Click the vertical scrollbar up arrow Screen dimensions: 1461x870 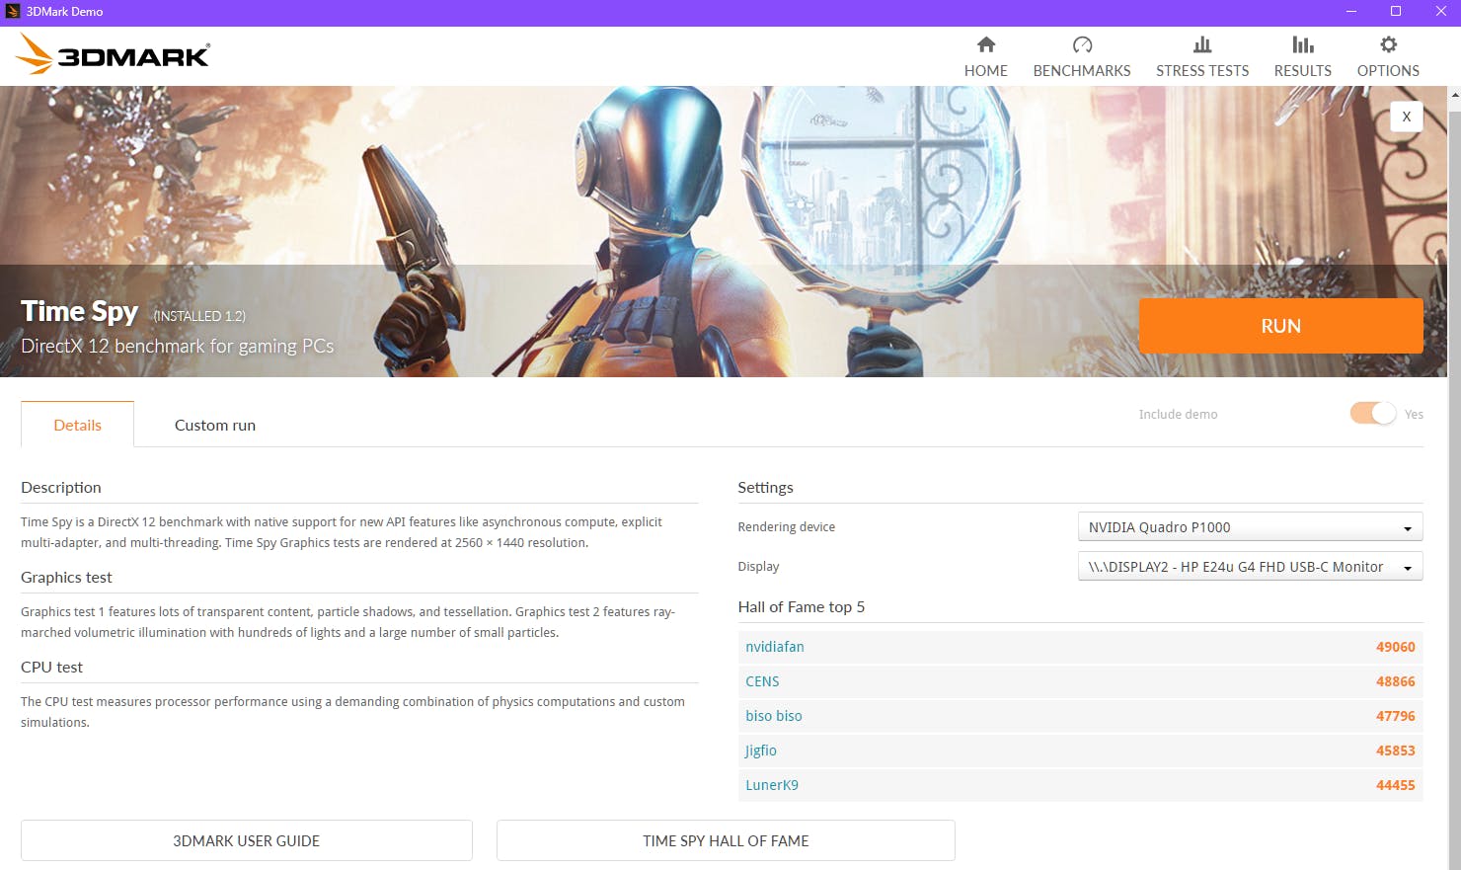tap(1454, 95)
